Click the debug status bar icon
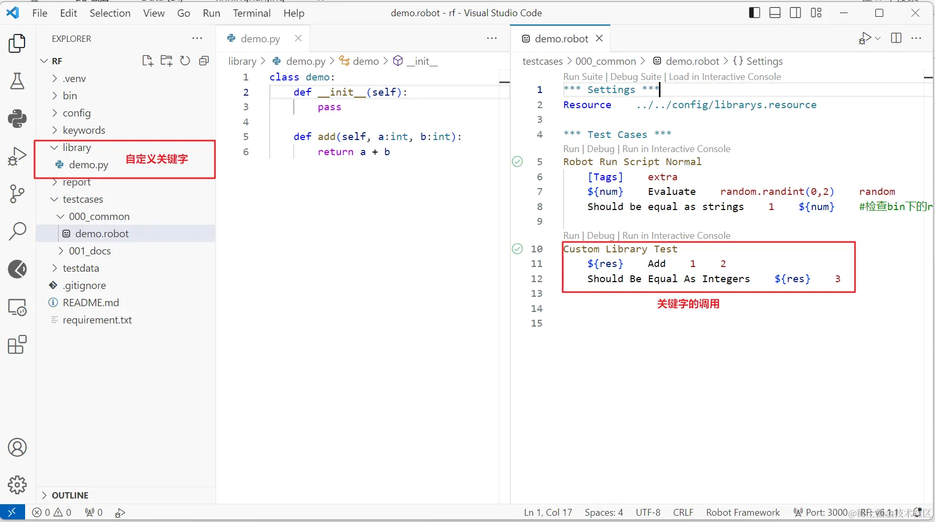The height and width of the screenshot is (522, 935). tap(120, 513)
